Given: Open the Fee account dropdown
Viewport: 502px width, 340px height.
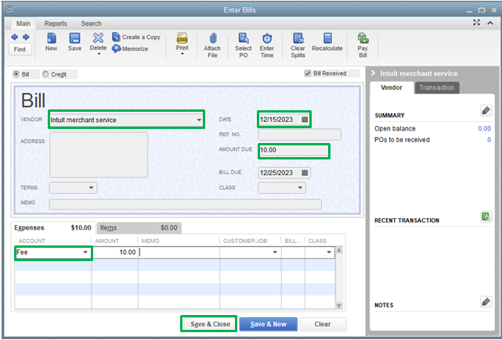Looking at the screenshot, I should [85, 252].
